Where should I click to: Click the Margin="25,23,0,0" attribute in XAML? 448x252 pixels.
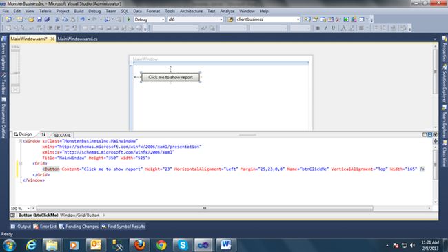pos(263,169)
